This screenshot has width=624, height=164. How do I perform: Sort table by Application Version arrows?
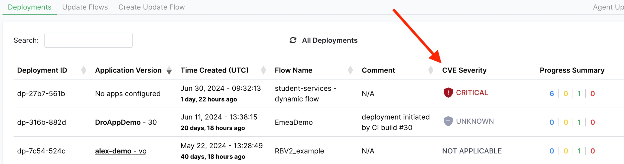click(169, 70)
